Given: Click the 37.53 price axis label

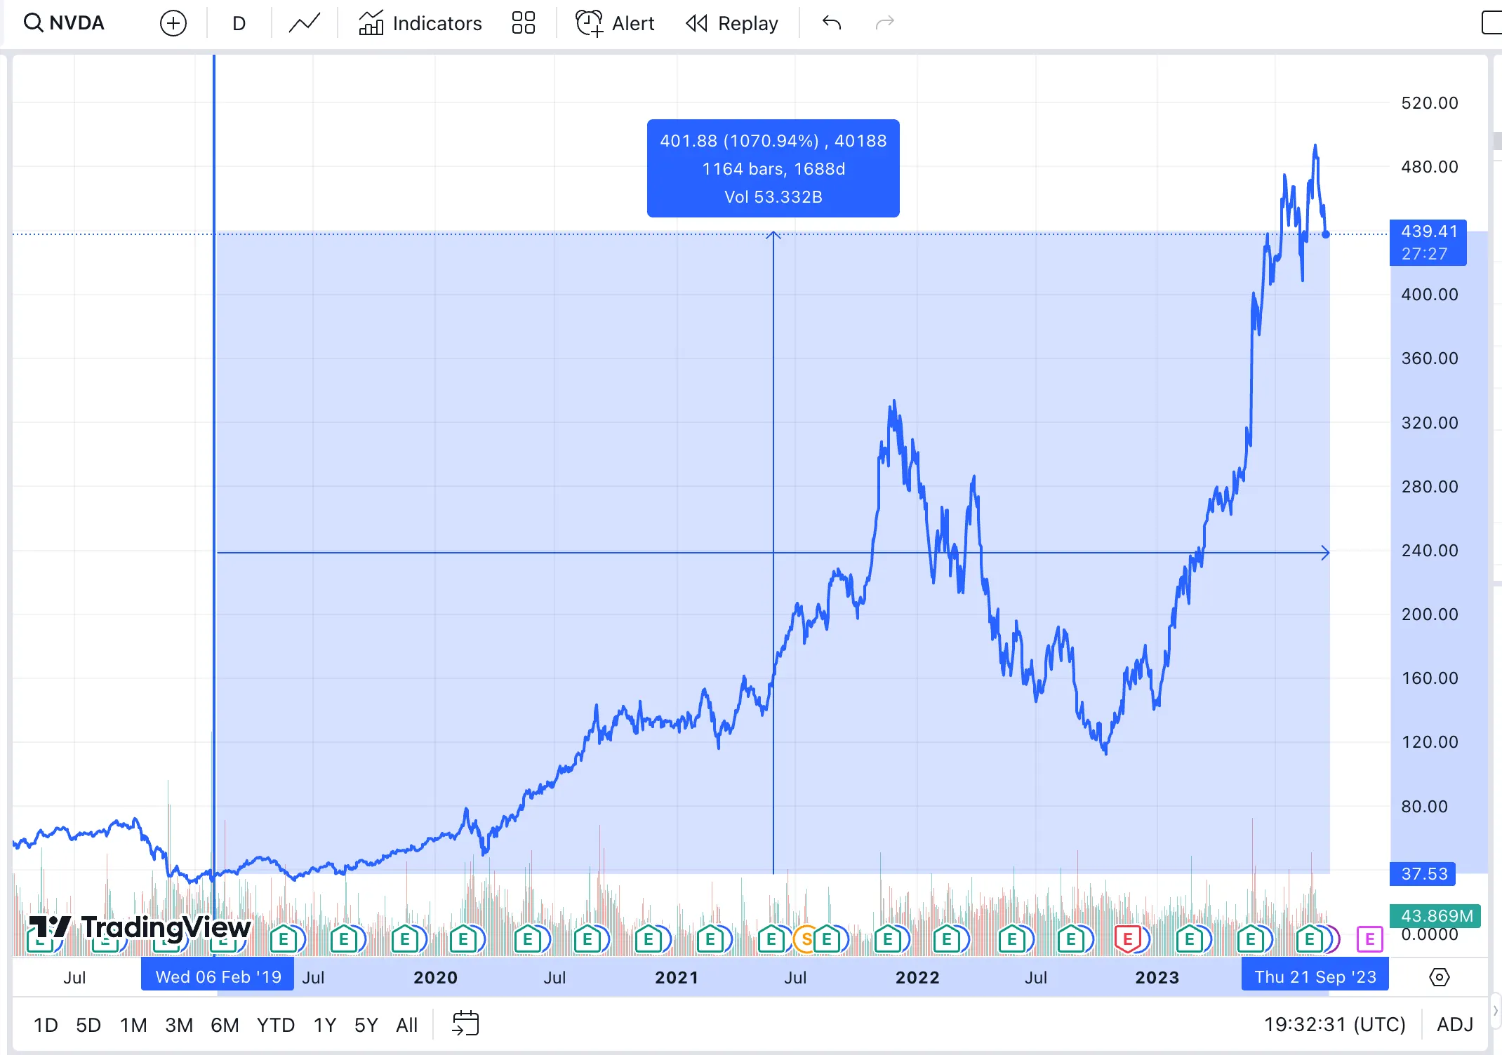Looking at the screenshot, I should 1423,874.
